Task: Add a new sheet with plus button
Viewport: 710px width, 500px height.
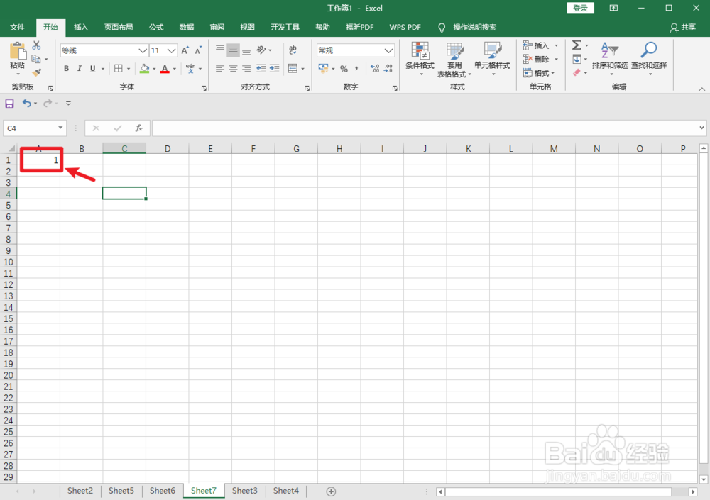Action: [x=331, y=491]
